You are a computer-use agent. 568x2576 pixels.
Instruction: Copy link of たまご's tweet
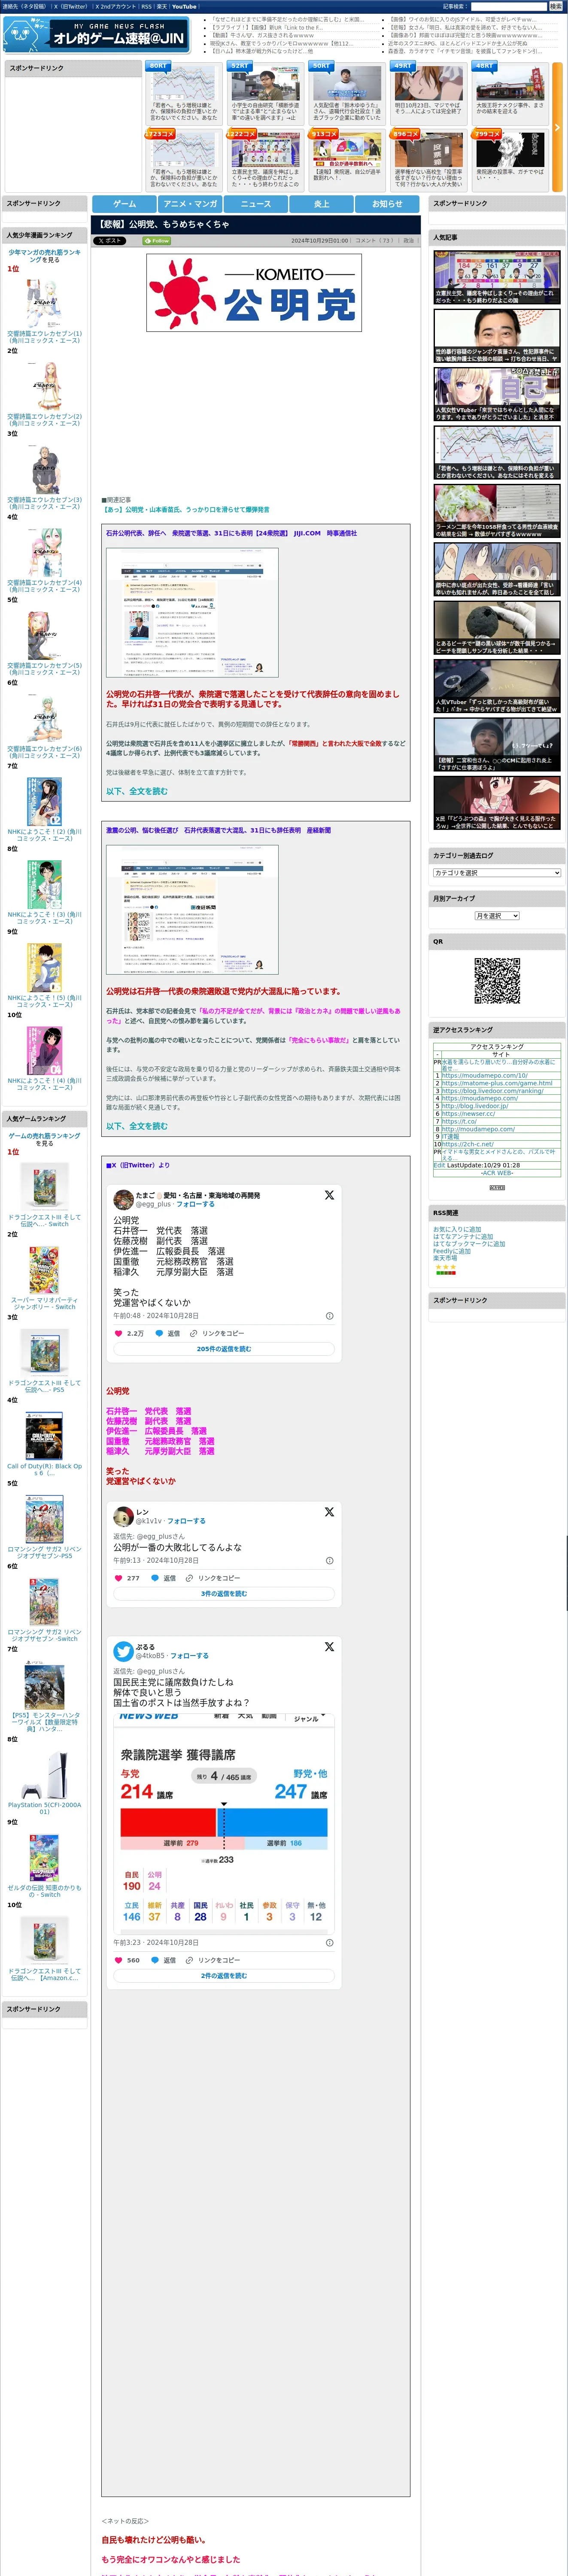[217, 1333]
